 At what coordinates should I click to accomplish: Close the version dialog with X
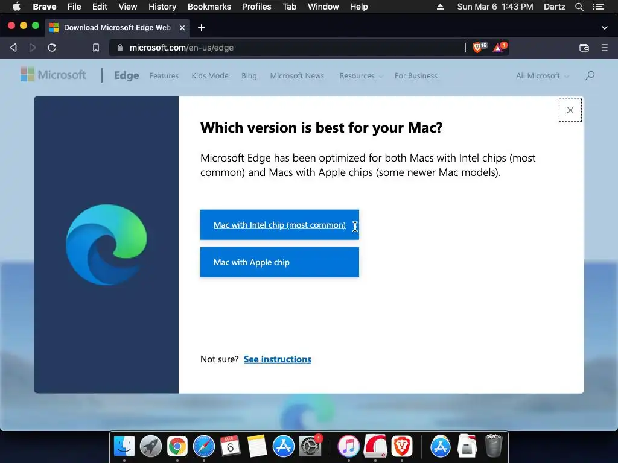[570, 110]
